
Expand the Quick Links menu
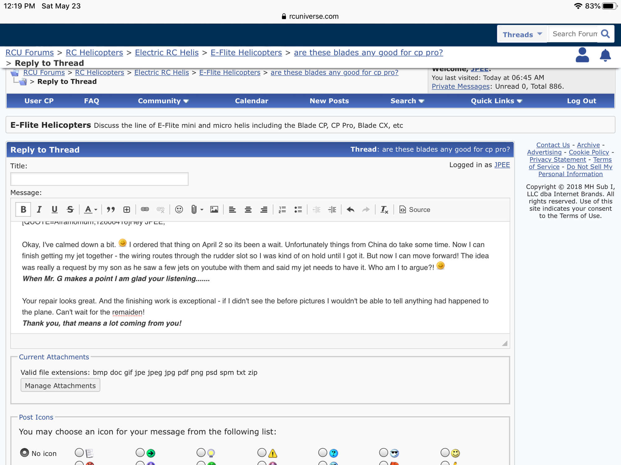click(496, 101)
